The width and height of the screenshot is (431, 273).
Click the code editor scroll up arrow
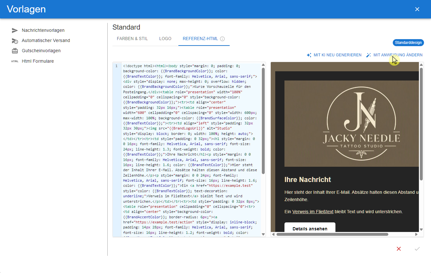pos(263,65)
